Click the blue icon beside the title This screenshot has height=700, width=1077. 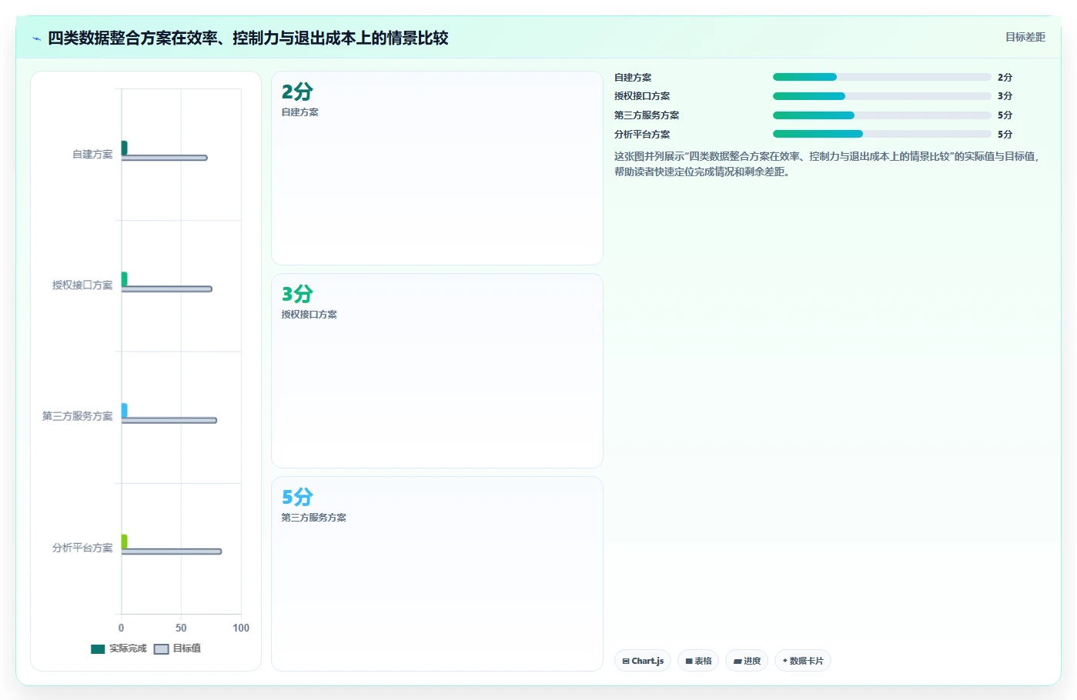click(x=36, y=38)
